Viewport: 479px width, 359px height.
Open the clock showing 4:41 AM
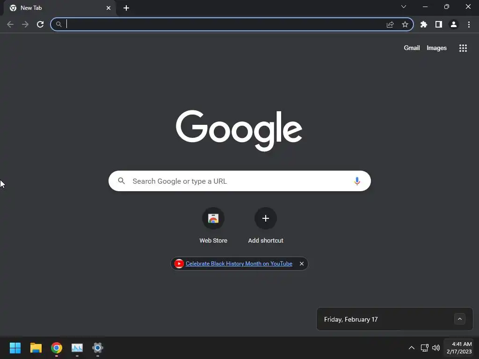point(459,348)
